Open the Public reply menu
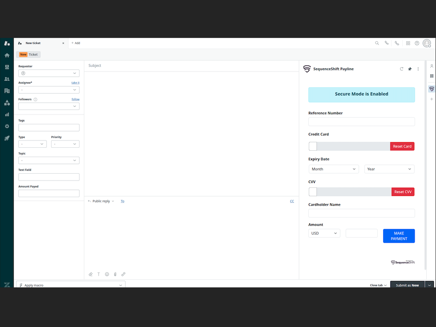This screenshot has width=436, height=327. pos(100,201)
